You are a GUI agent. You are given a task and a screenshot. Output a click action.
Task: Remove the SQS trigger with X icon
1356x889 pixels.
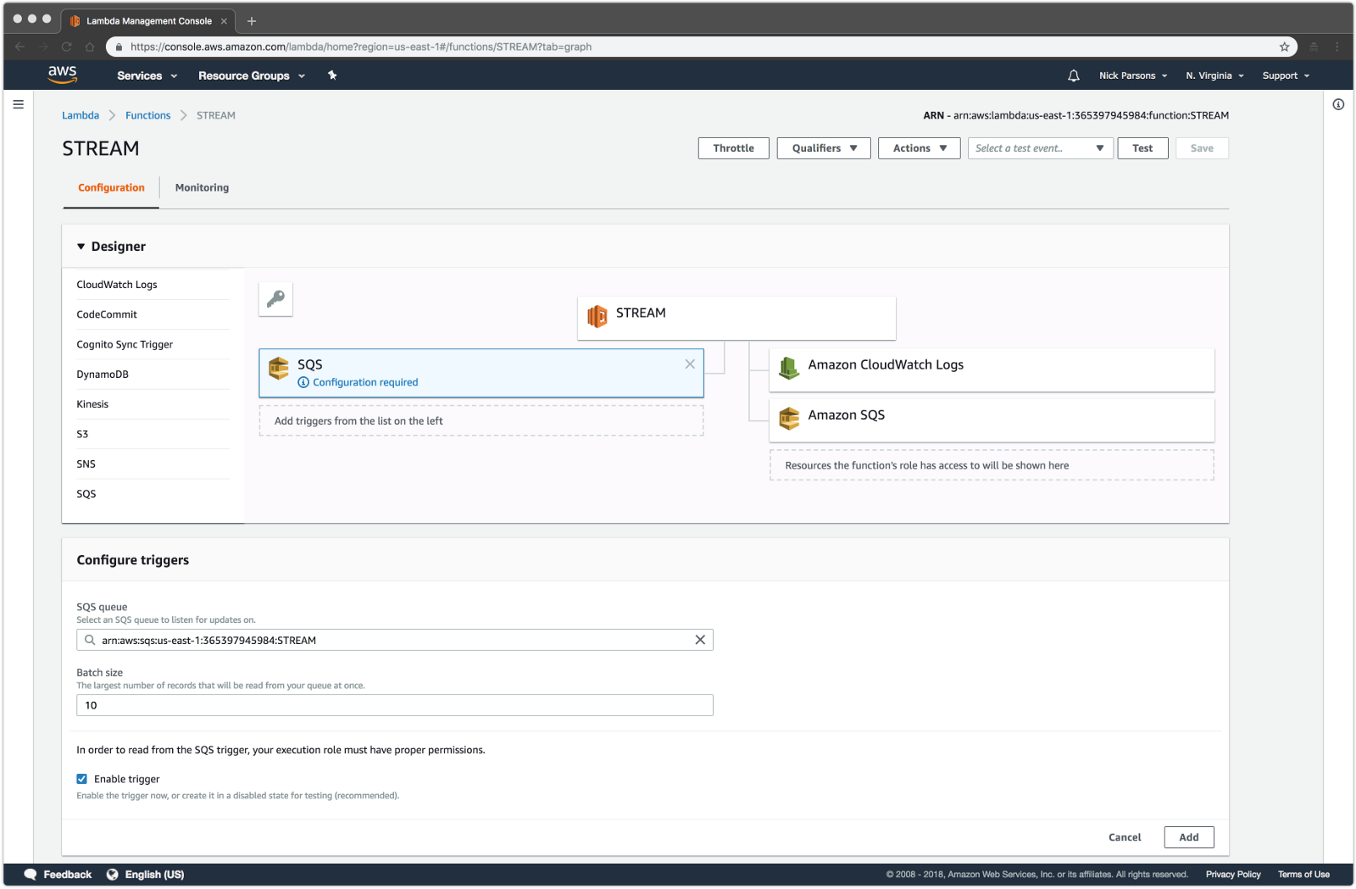point(690,364)
